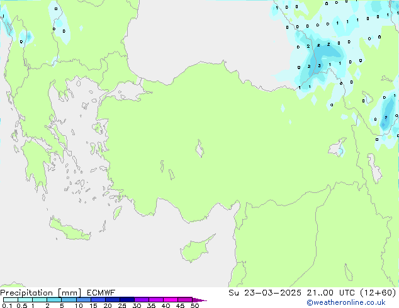Open the weatheronline.co.uk copyright link
The width and height of the screenshot is (399, 308).
click(346, 302)
